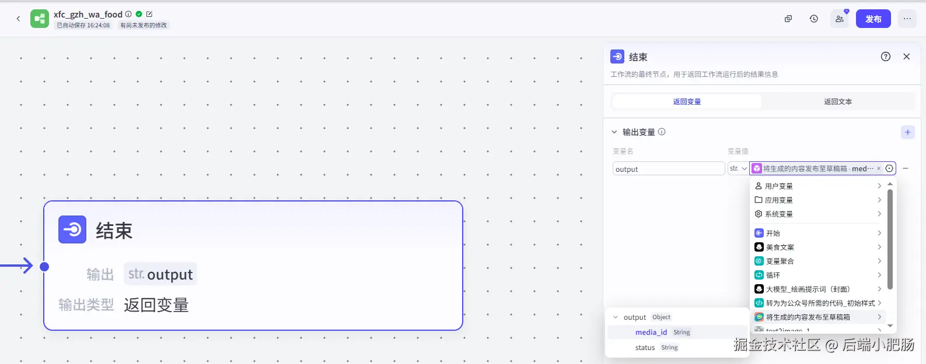This screenshot has height=364, width=926.
Task: Open the three-dot more options menu
Action: coord(907,19)
